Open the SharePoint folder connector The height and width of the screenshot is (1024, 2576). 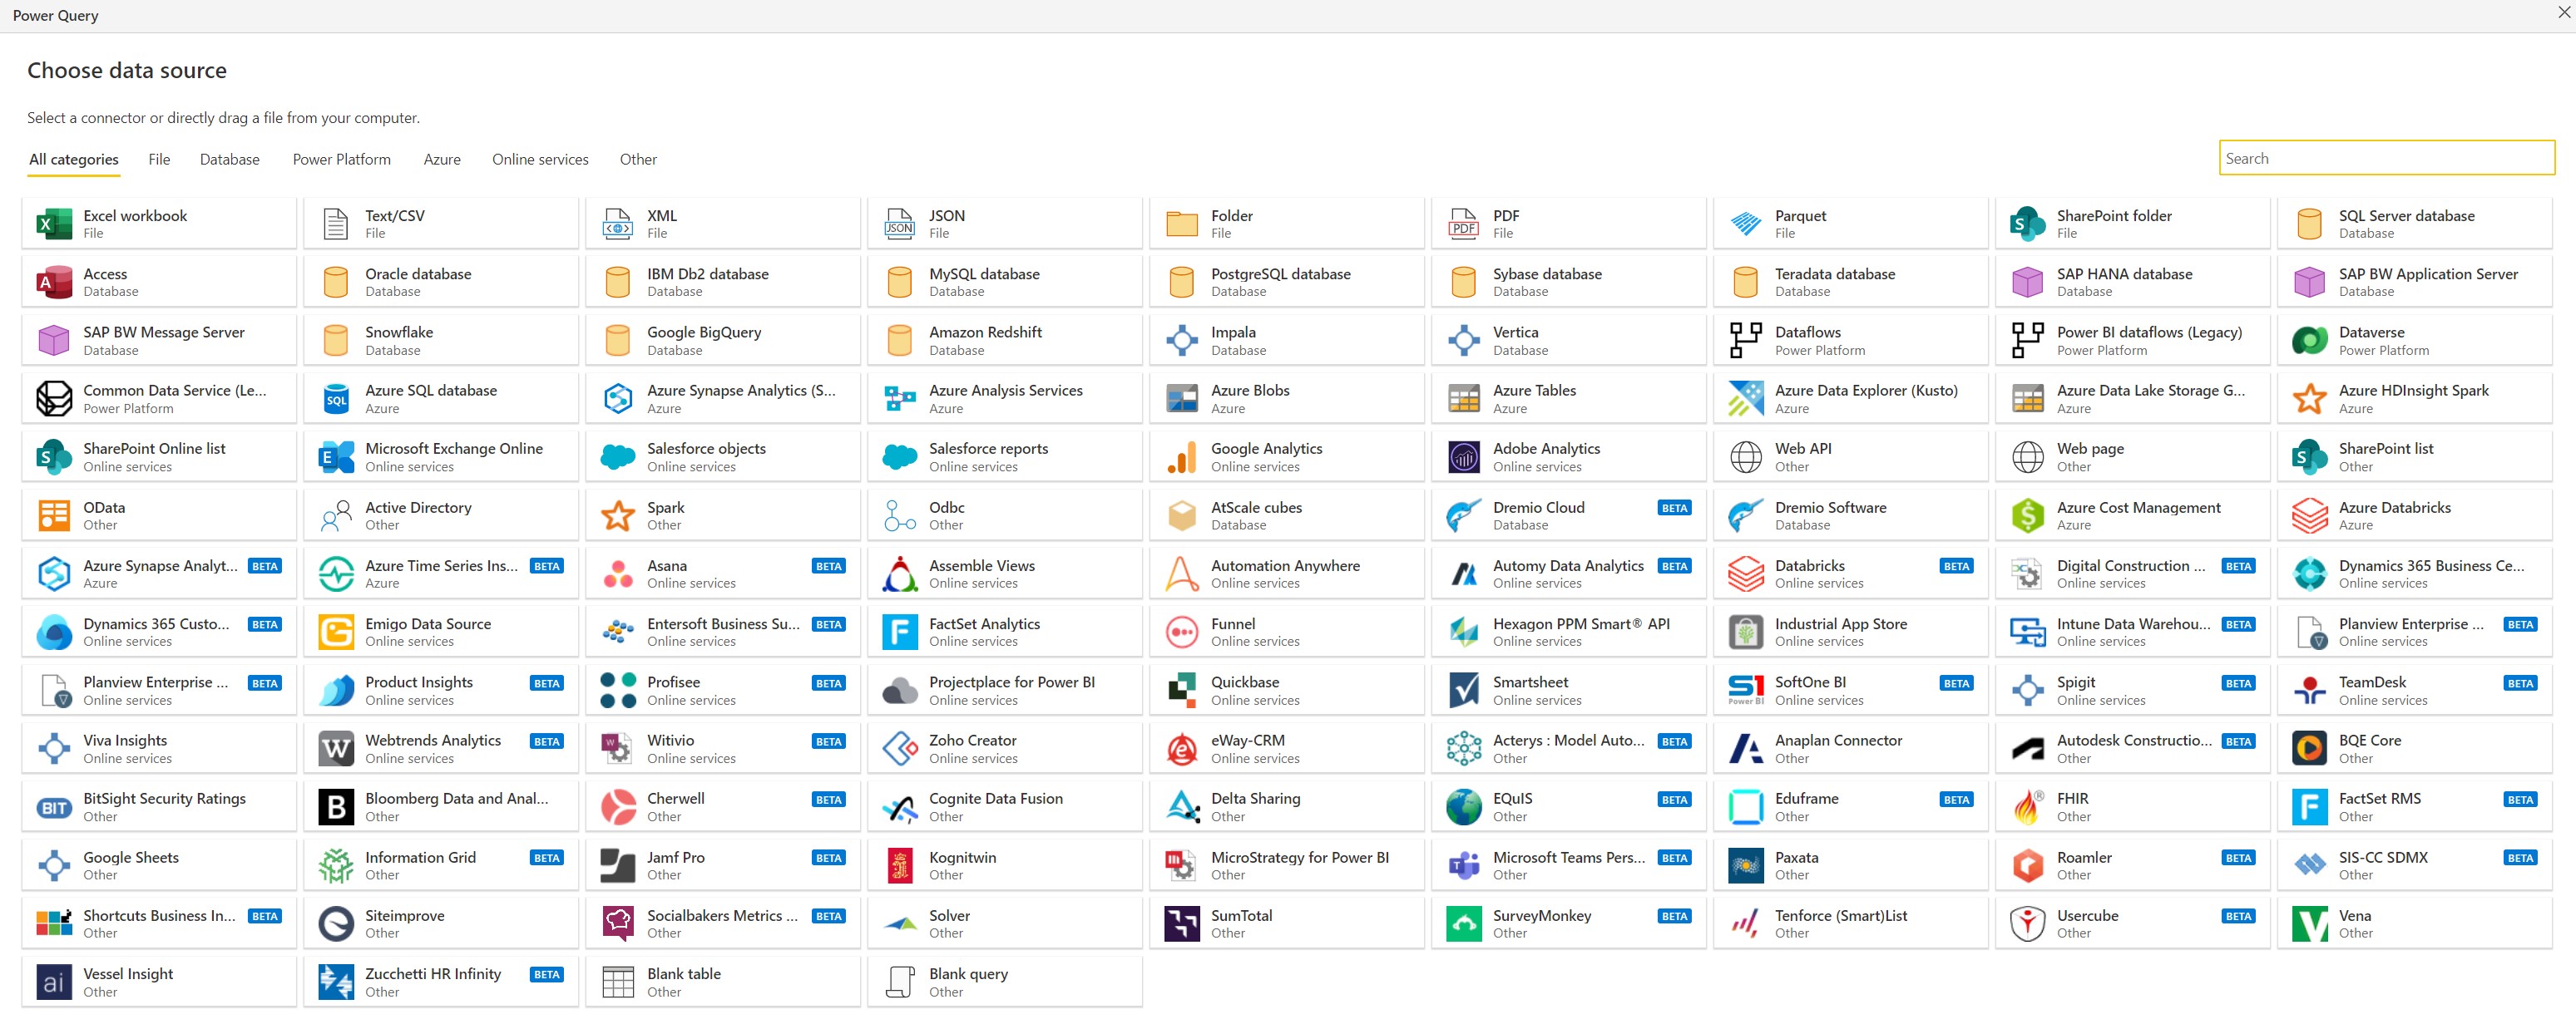(2132, 222)
